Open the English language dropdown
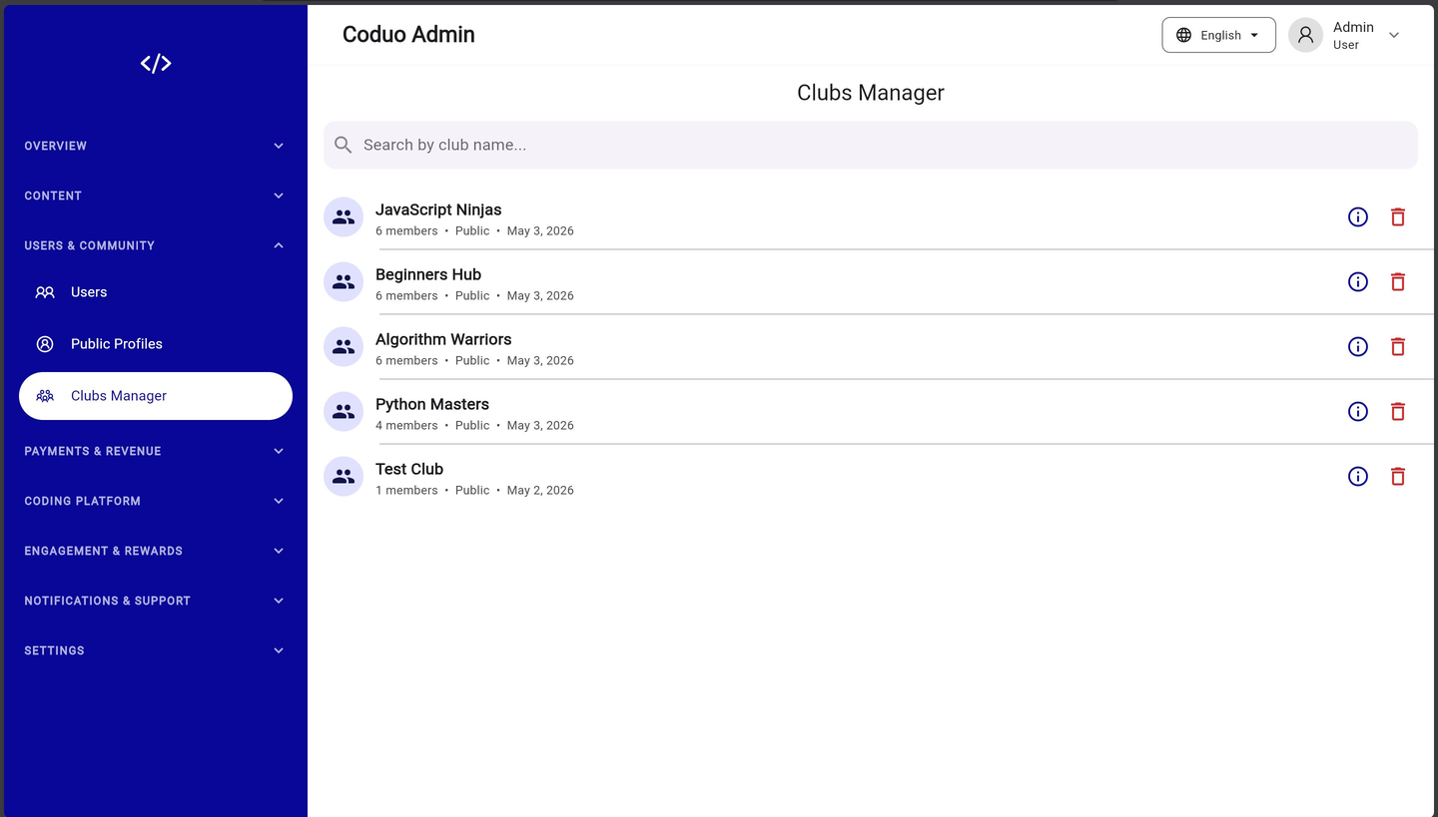Image resolution: width=1438 pixels, height=817 pixels. [1218, 35]
